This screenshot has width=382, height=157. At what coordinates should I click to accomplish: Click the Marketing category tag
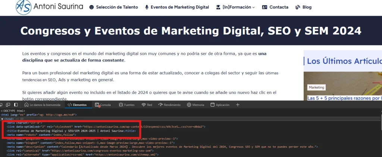click(316, 87)
